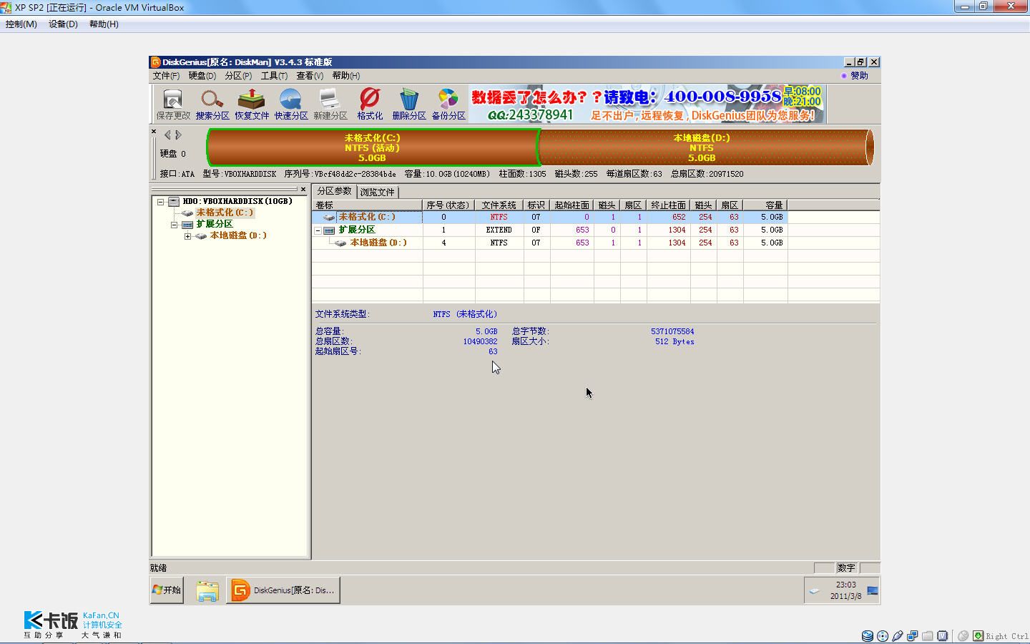Viewport: 1030px width, 644px height.
Task: Open the 开始 Start button in XP
Action: tap(167, 590)
